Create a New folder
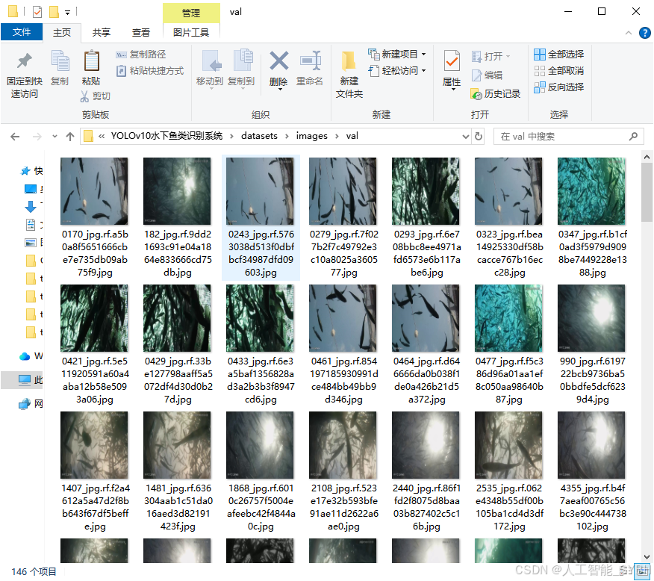The image size is (654, 581). [x=349, y=75]
